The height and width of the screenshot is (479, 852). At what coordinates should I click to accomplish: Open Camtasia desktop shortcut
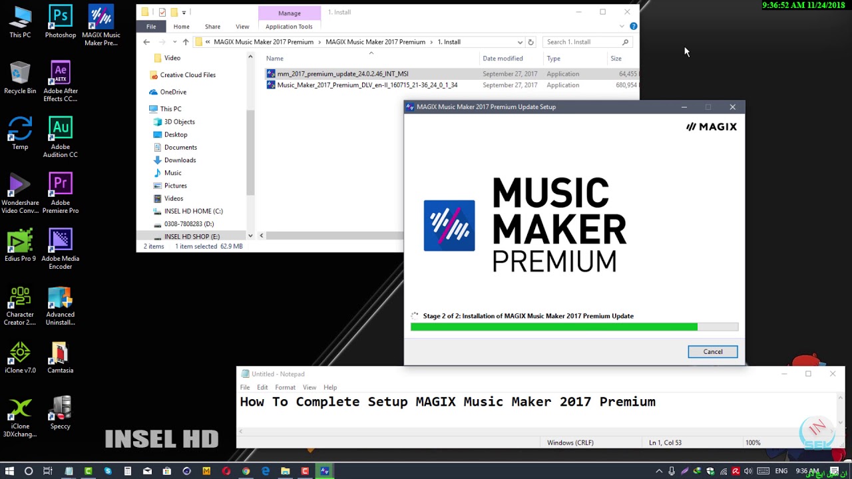pos(61,358)
